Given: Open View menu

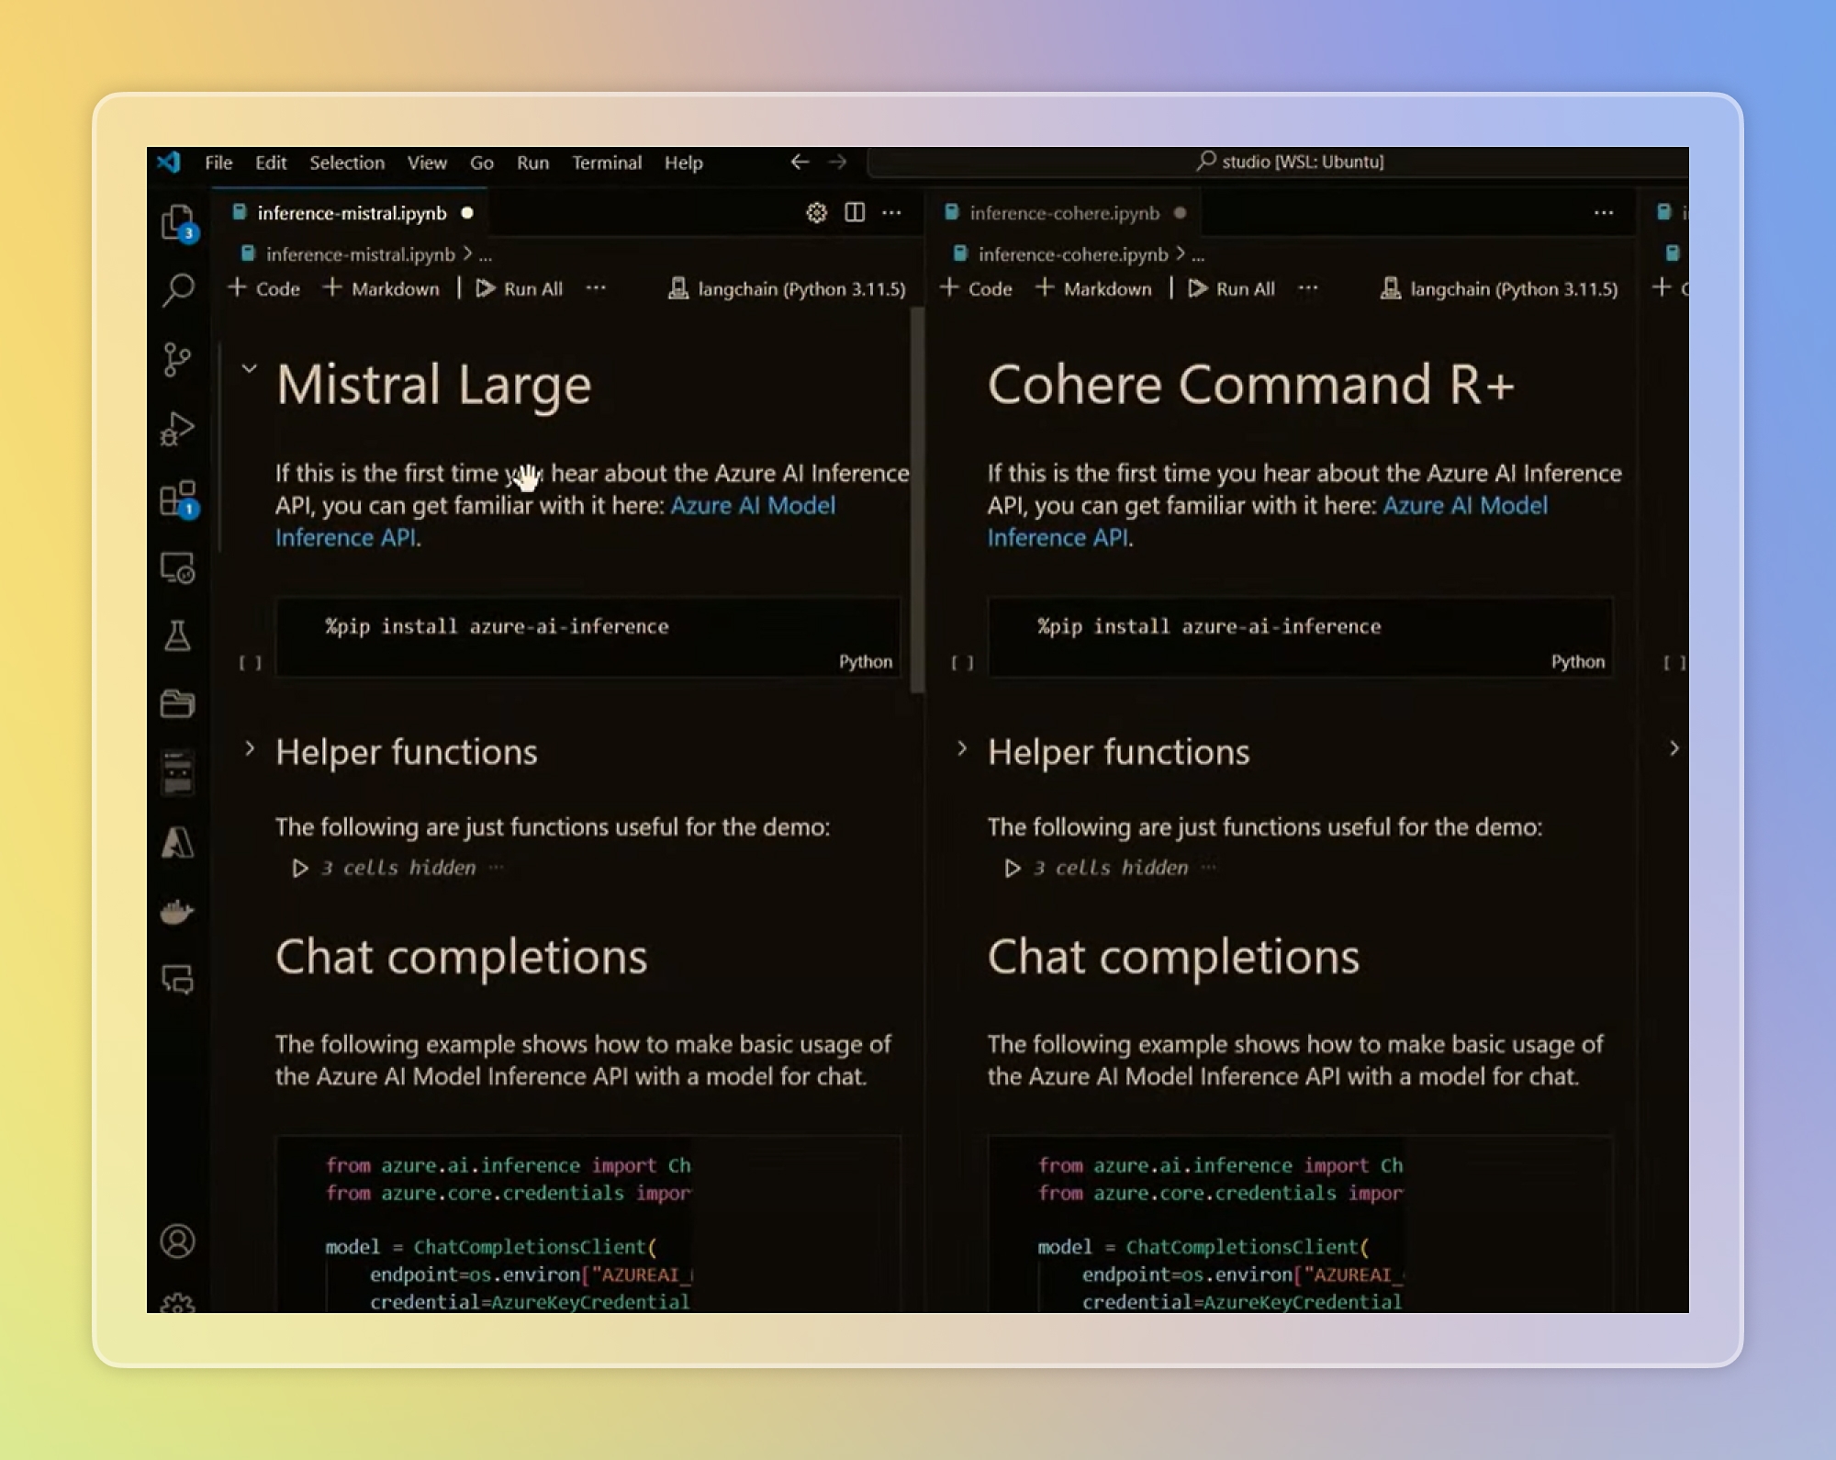Looking at the screenshot, I should point(427,163).
